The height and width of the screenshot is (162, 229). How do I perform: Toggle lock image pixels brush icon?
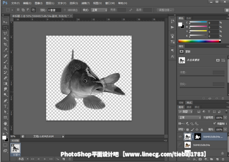tap(193, 130)
